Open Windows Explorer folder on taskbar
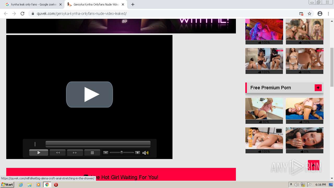Screen dimensions: 334x188 (29, 185)
